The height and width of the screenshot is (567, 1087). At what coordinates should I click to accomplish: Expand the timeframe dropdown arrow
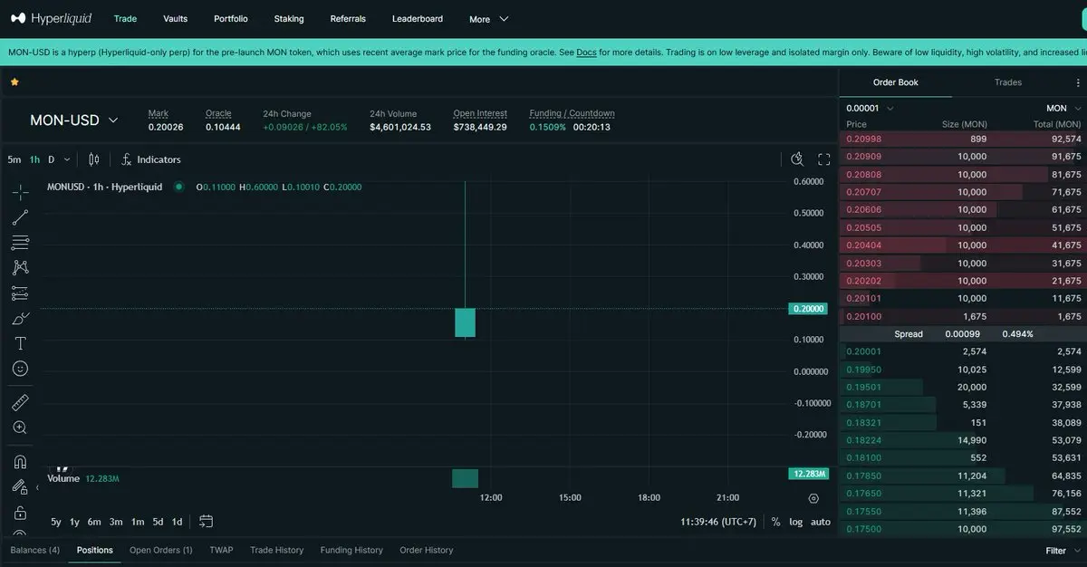coord(67,159)
